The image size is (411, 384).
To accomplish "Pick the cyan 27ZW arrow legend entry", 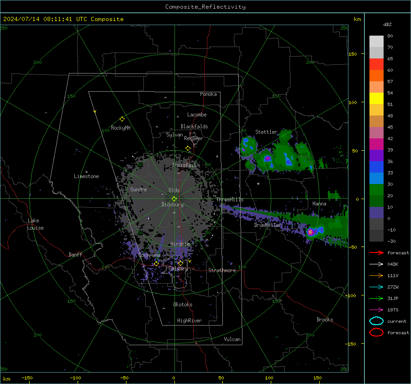I will click(376, 287).
